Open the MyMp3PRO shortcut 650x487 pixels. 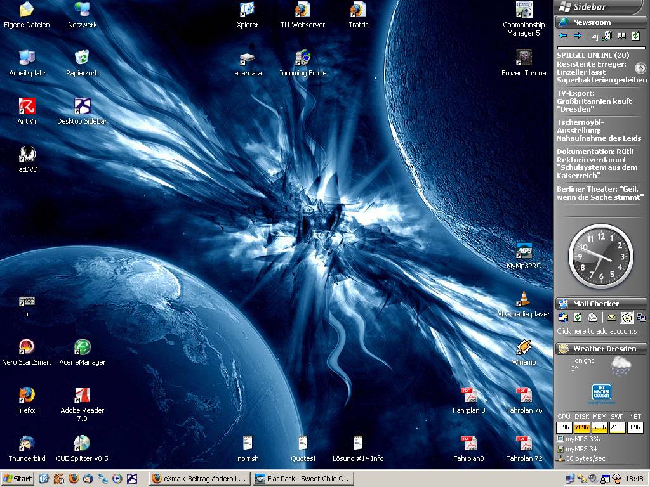point(524,256)
